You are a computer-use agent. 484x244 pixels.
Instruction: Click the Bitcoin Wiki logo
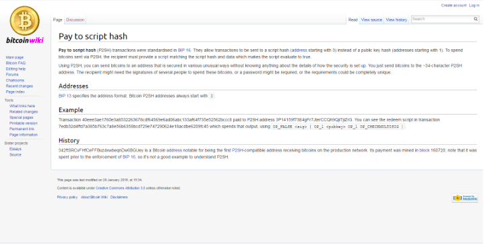(25, 26)
